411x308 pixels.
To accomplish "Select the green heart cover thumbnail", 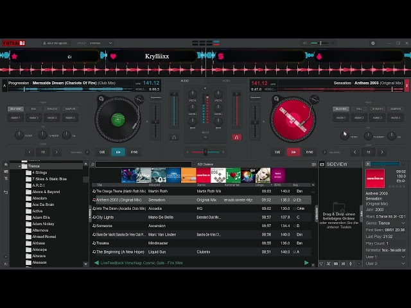I will pos(233,175).
